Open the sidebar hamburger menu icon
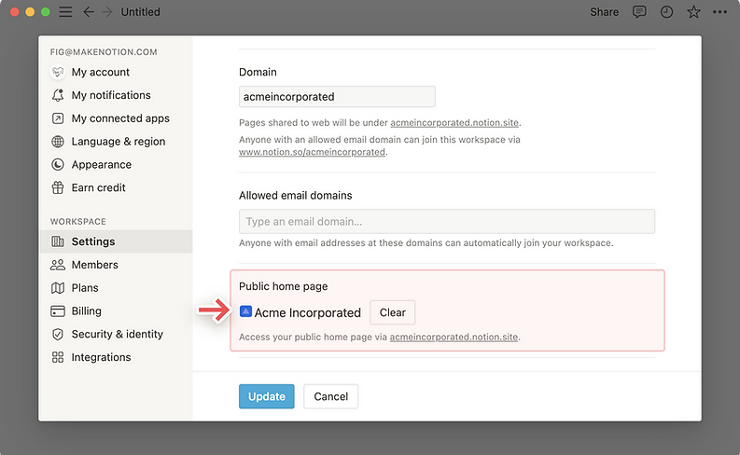This screenshot has height=455, width=740. click(65, 12)
